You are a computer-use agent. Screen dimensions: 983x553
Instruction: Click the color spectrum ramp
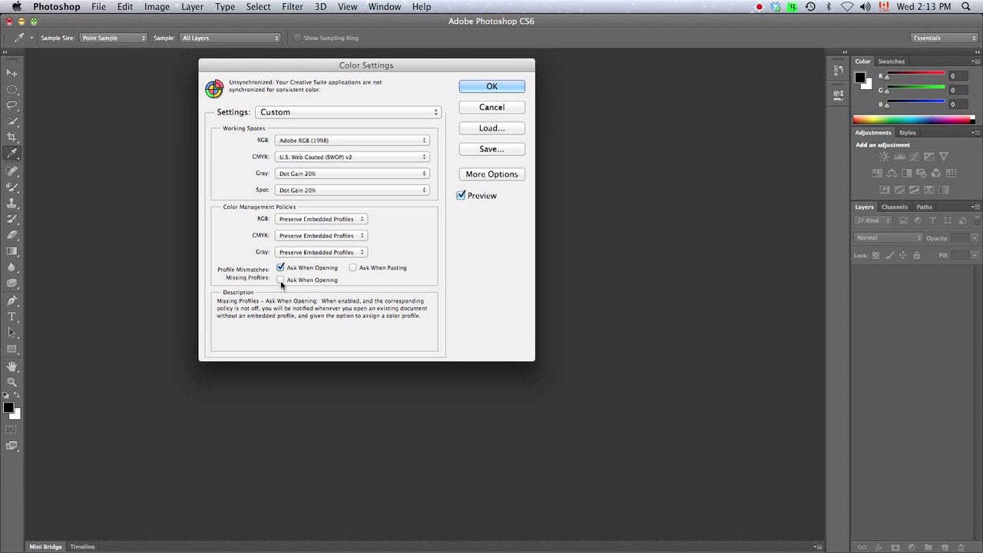pos(913,120)
